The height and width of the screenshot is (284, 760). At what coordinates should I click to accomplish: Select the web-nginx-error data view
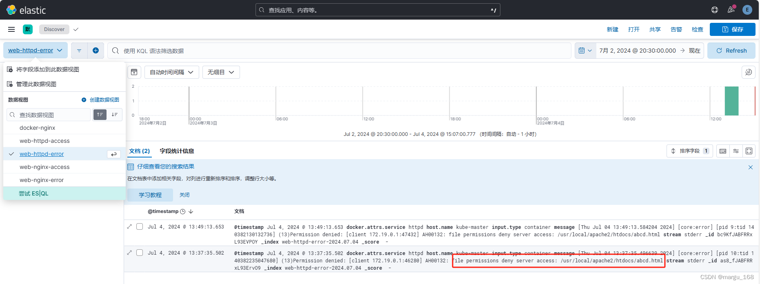[x=64, y=180]
